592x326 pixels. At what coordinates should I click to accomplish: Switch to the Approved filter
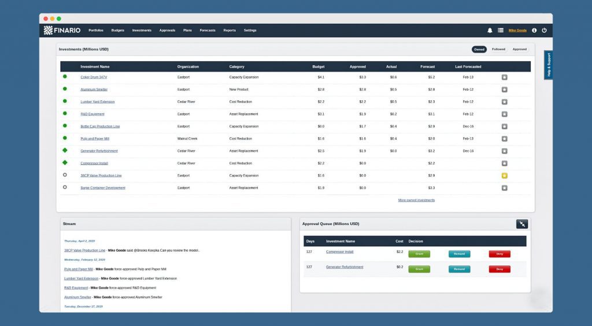pyautogui.click(x=520, y=50)
